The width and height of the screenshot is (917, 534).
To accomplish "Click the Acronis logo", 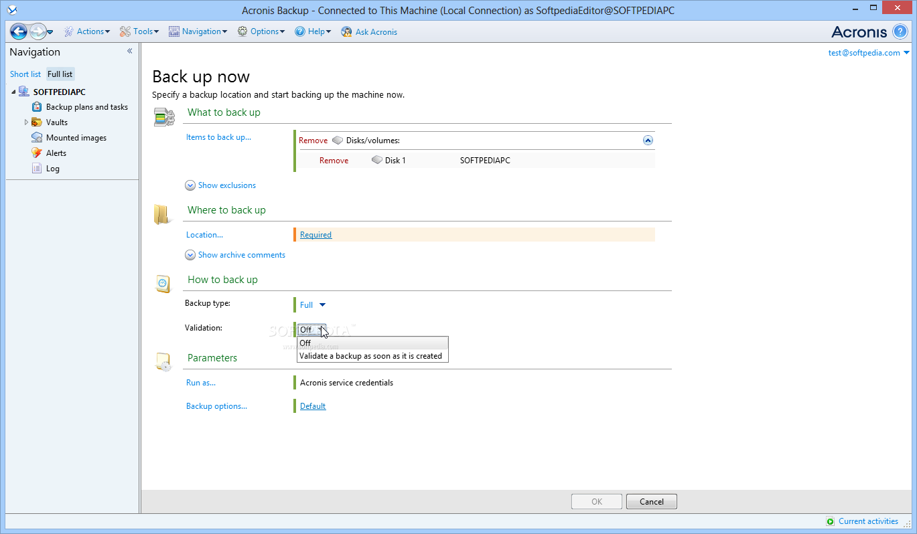I will 859,31.
